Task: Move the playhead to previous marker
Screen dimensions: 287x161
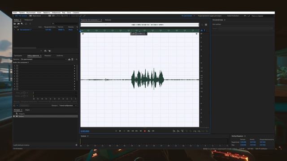Action: [x=128, y=131]
